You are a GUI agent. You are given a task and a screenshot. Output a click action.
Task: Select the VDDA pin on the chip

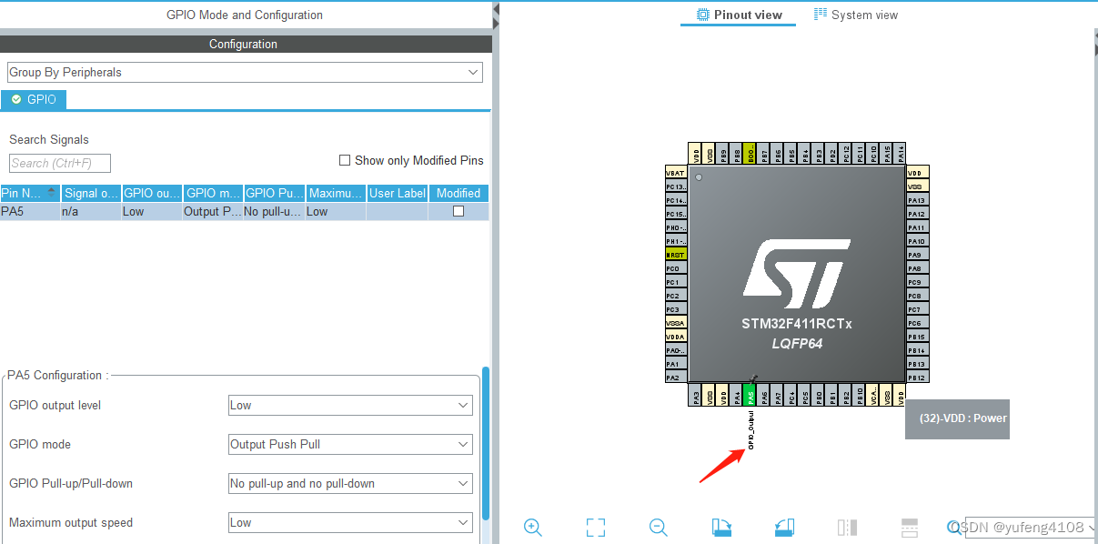tap(676, 337)
